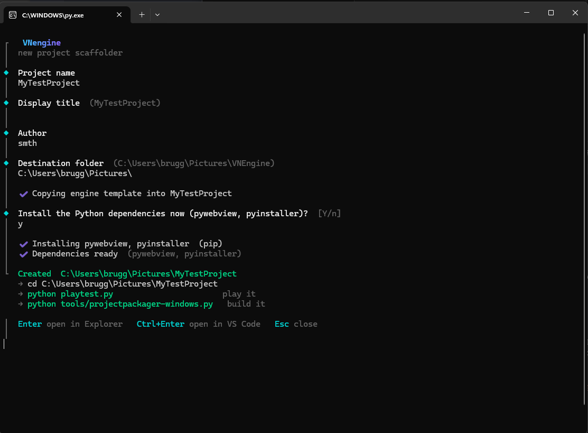Image resolution: width=588 pixels, height=433 pixels.
Task: Expand the new tab profile dropdown
Action: click(x=157, y=15)
